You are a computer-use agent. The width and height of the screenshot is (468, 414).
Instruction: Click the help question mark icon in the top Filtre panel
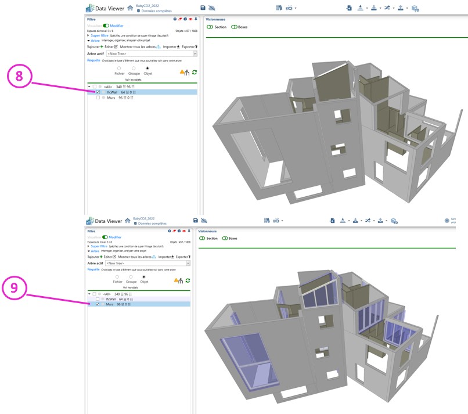[175, 19]
